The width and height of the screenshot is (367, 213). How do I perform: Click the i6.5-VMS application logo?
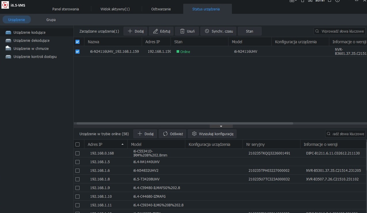click(x=5, y=5)
